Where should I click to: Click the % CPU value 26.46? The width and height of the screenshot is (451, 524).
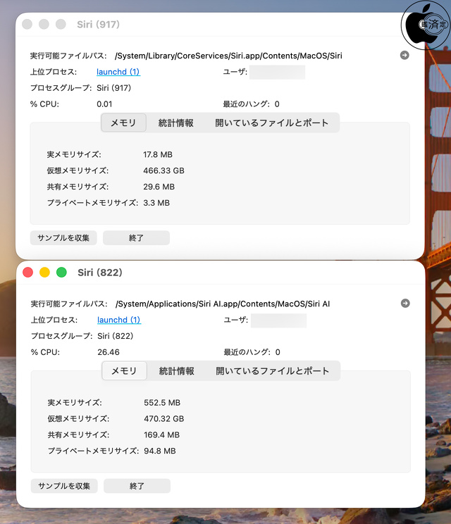pyautogui.click(x=109, y=352)
